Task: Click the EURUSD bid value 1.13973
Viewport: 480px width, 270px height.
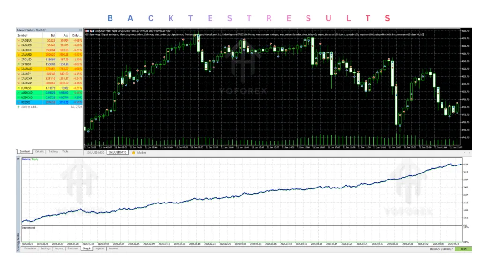Action: point(51,88)
